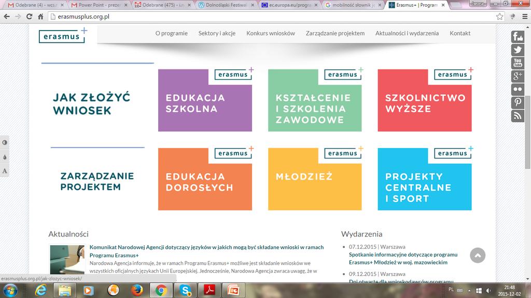Screen dimensions: 531x298
Task: Open blue 'Projekty centralne i sport' tile
Action: 425,179
